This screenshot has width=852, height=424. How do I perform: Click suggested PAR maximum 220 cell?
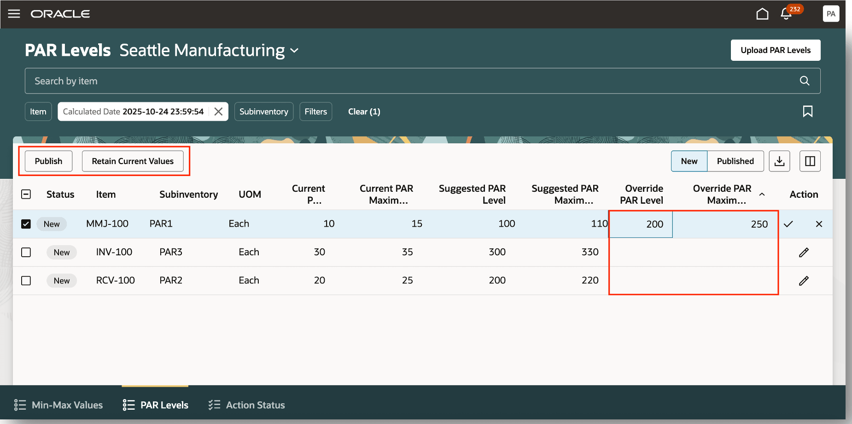click(x=590, y=280)
